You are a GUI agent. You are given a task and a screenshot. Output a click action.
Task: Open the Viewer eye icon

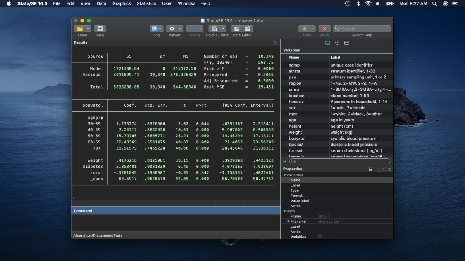(172, 29)
